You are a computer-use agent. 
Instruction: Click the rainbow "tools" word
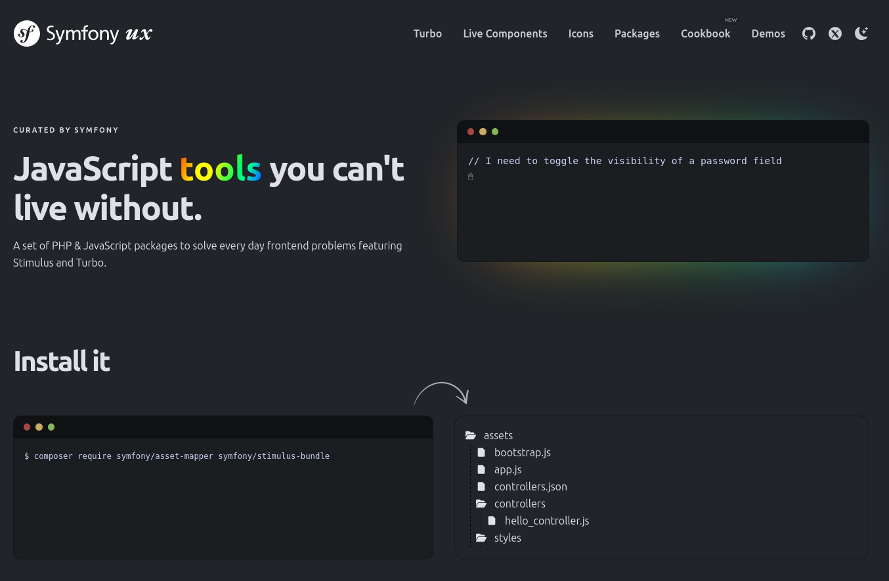[221, 169]
